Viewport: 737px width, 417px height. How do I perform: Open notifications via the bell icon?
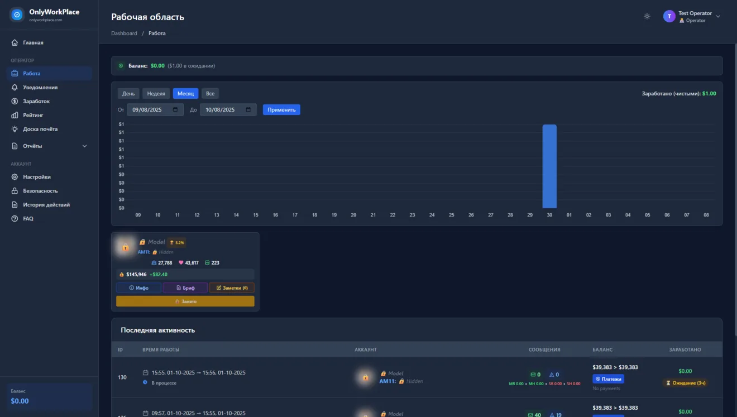15,88
